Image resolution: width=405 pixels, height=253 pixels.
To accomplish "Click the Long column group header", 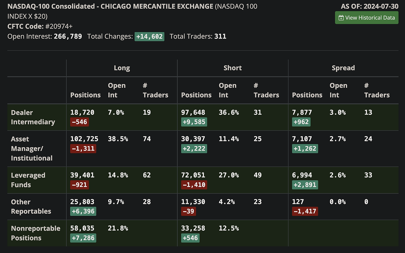I will tap(122, 68).
